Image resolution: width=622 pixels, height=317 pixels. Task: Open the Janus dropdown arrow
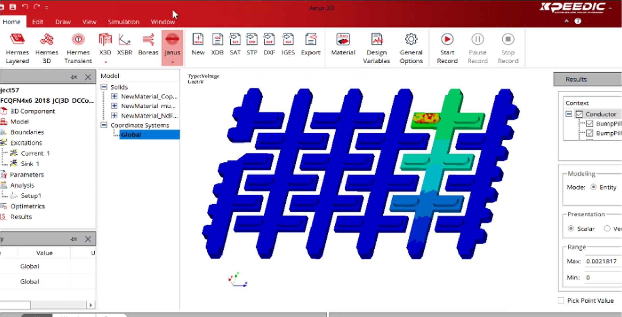click(x=172, y=62)
